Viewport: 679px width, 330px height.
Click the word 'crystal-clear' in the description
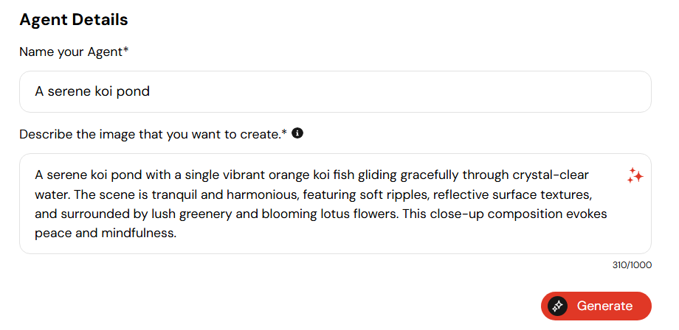[x=551, y=175]
